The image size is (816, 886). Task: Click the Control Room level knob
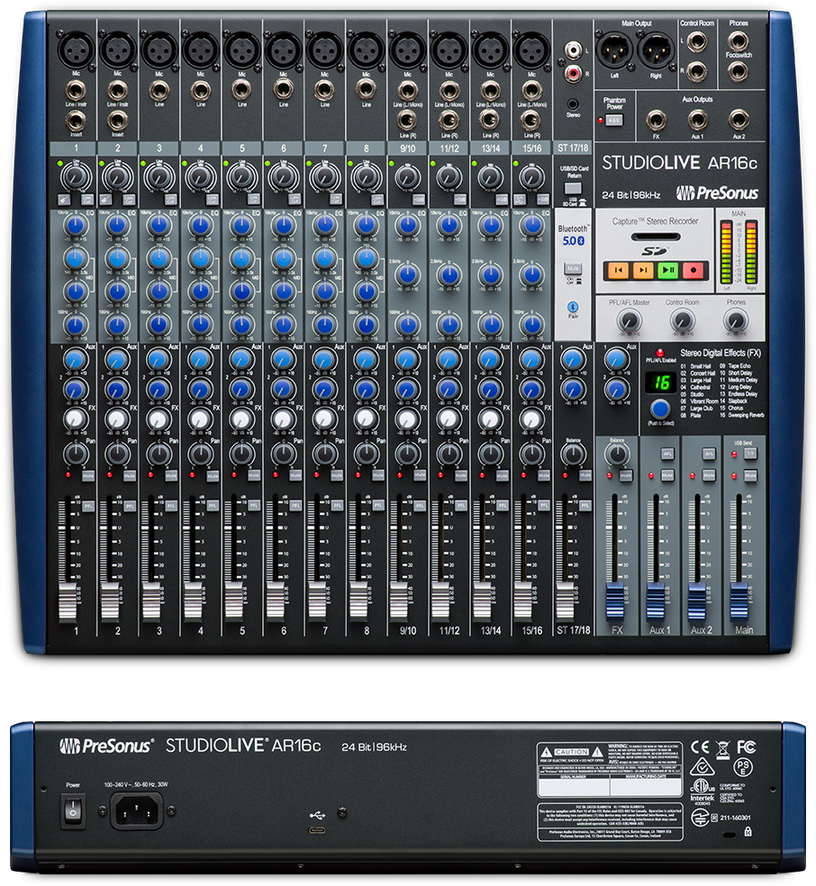(682, 321)
